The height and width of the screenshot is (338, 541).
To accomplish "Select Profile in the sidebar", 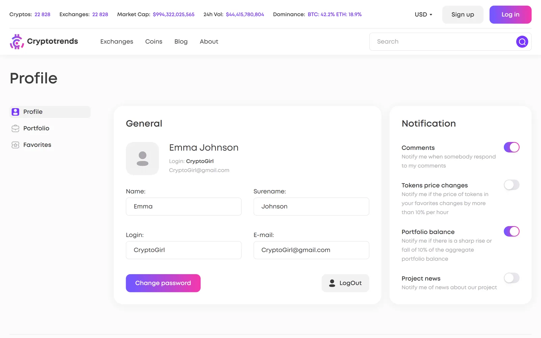I will [x=50, y=112].
